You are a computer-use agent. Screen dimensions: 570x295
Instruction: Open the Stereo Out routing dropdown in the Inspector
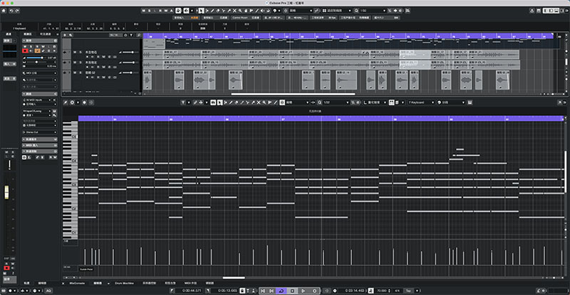tap(40, 132)
